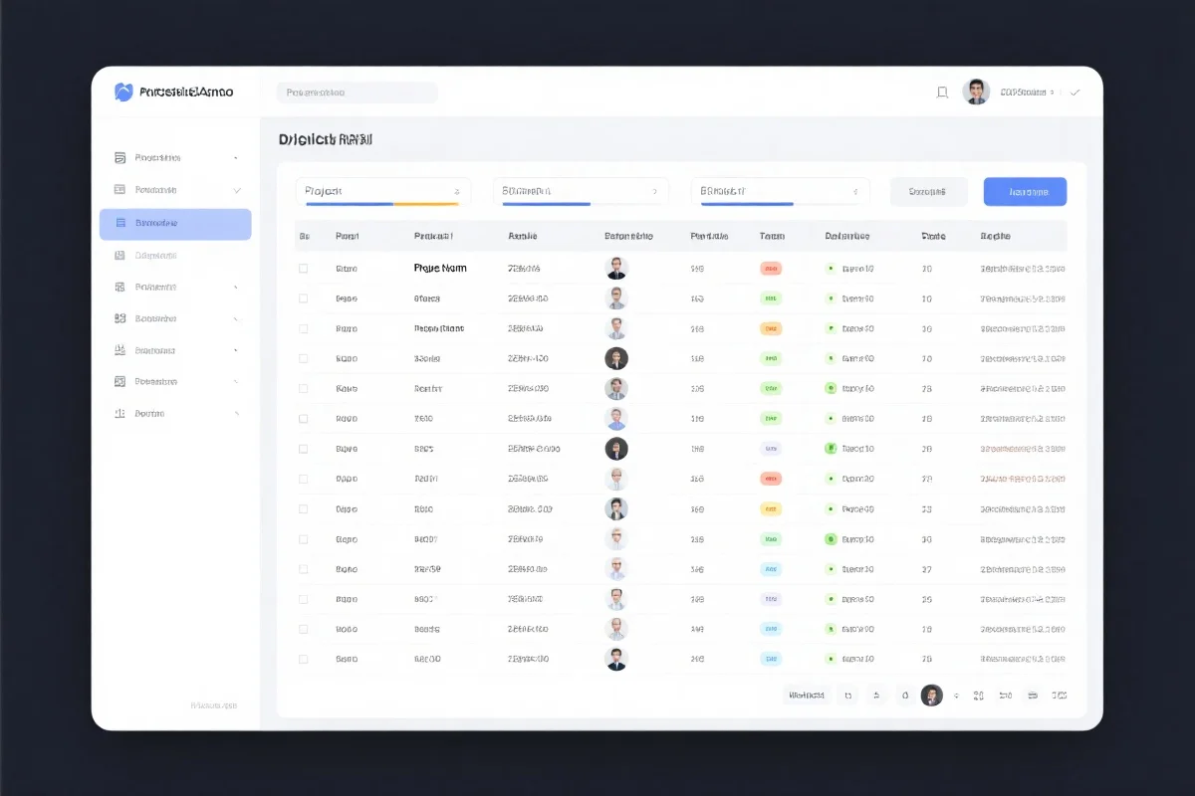Click the assignee avatar in the first table row
This screenshot has width=1195, height=796.
point(616,268)
